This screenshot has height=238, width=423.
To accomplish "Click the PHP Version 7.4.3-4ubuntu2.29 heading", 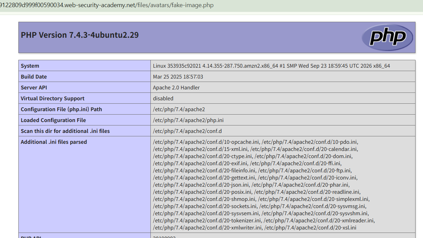I will pyautogui.click(x=80, y=35).
